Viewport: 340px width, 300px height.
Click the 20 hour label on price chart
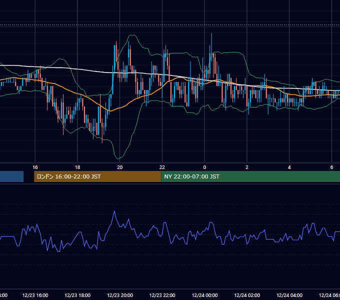[119, 167]
